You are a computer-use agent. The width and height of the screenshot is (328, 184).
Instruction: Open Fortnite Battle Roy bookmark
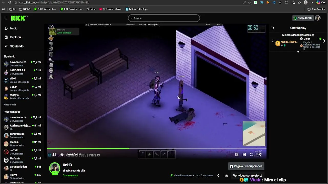tap(137, 9)
